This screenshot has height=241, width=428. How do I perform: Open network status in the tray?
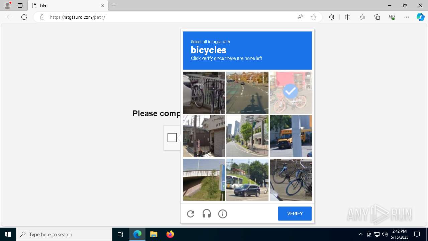[x=377, y=234]
